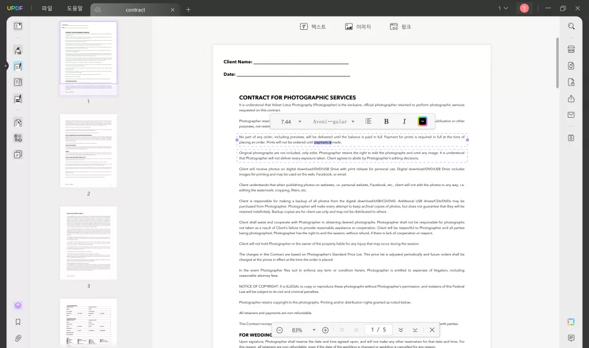Open the 도움말 menu
The width and height of the screenshot is (589, 348).
click(x=75, y=8)
